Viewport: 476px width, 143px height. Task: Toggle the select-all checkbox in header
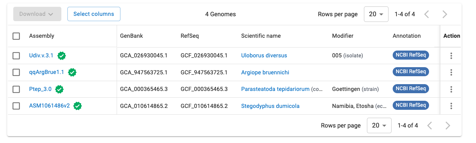coord(16,36)
